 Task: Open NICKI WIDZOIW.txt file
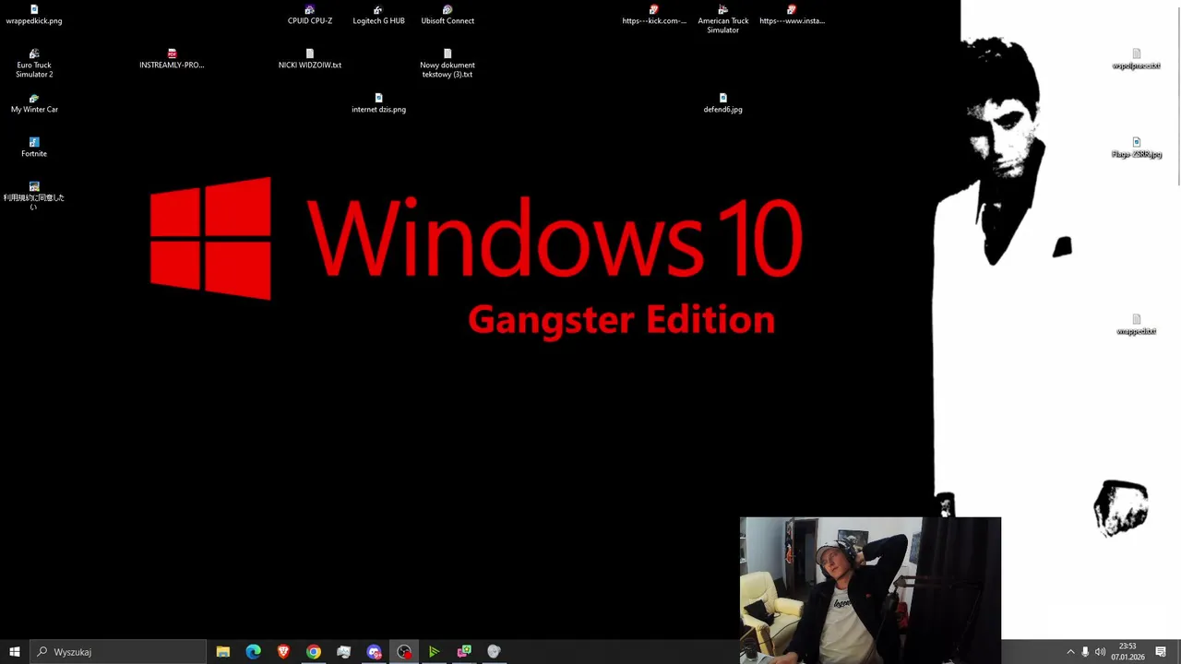(x=310, y=59)
